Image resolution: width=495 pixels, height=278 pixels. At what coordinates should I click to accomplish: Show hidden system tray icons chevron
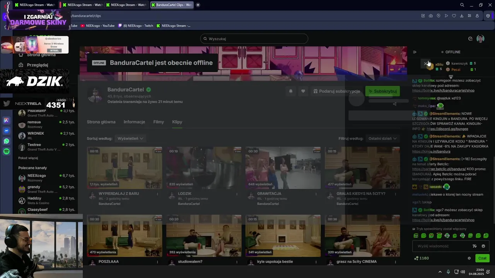[440, 272]
